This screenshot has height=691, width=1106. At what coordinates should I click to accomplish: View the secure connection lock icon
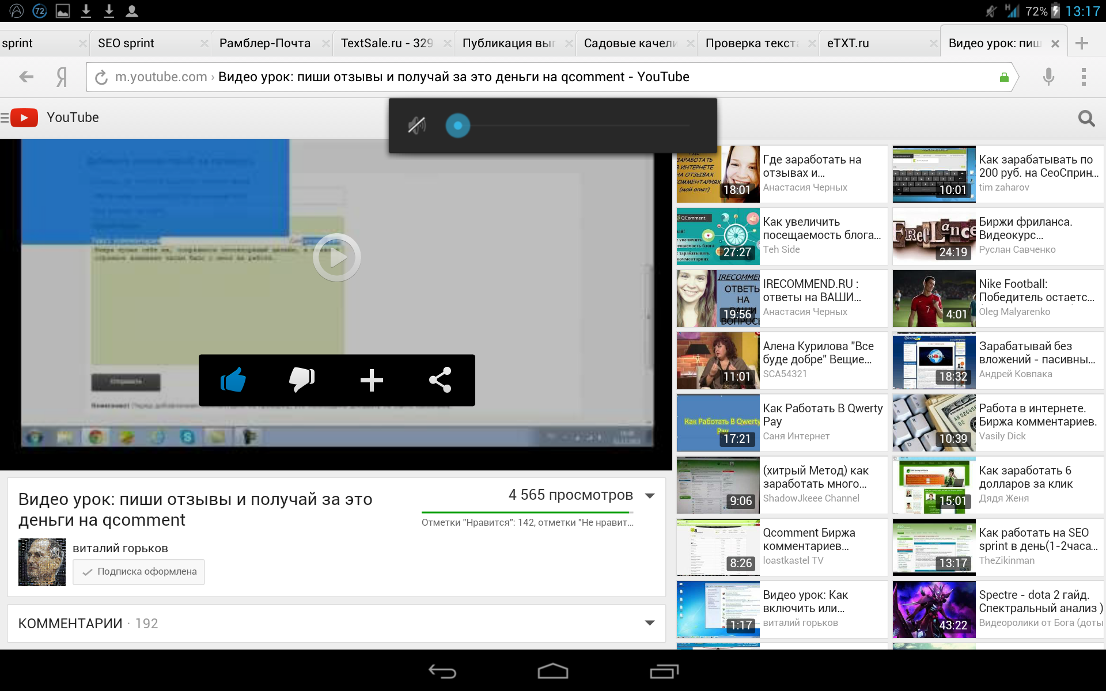(1004, 77)
